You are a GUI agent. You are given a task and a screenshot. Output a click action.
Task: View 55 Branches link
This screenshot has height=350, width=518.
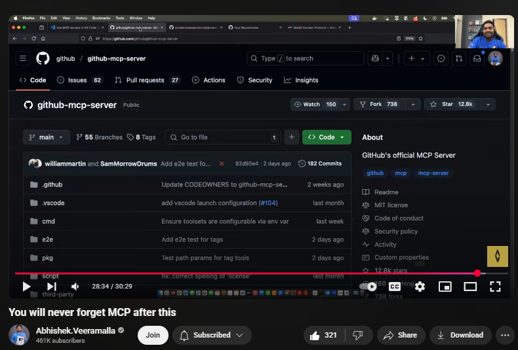100,137
